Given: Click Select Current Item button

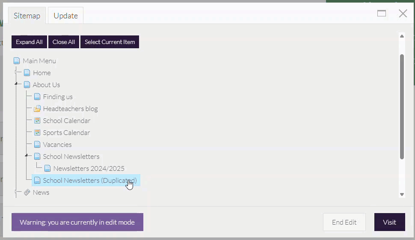Looking at the screenshot, I should coord(110,42).
